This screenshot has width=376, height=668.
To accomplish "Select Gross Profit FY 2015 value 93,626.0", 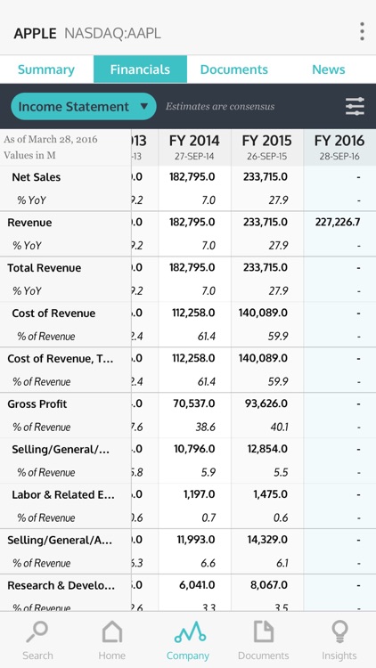I will coord(266,403).
